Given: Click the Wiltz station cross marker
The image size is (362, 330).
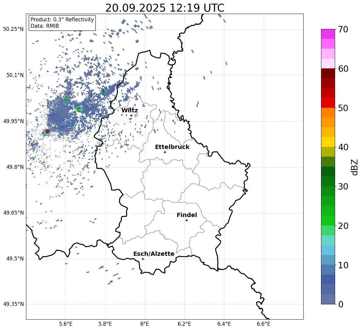Looking at the screenshot, I should click(x=131, y=115).
